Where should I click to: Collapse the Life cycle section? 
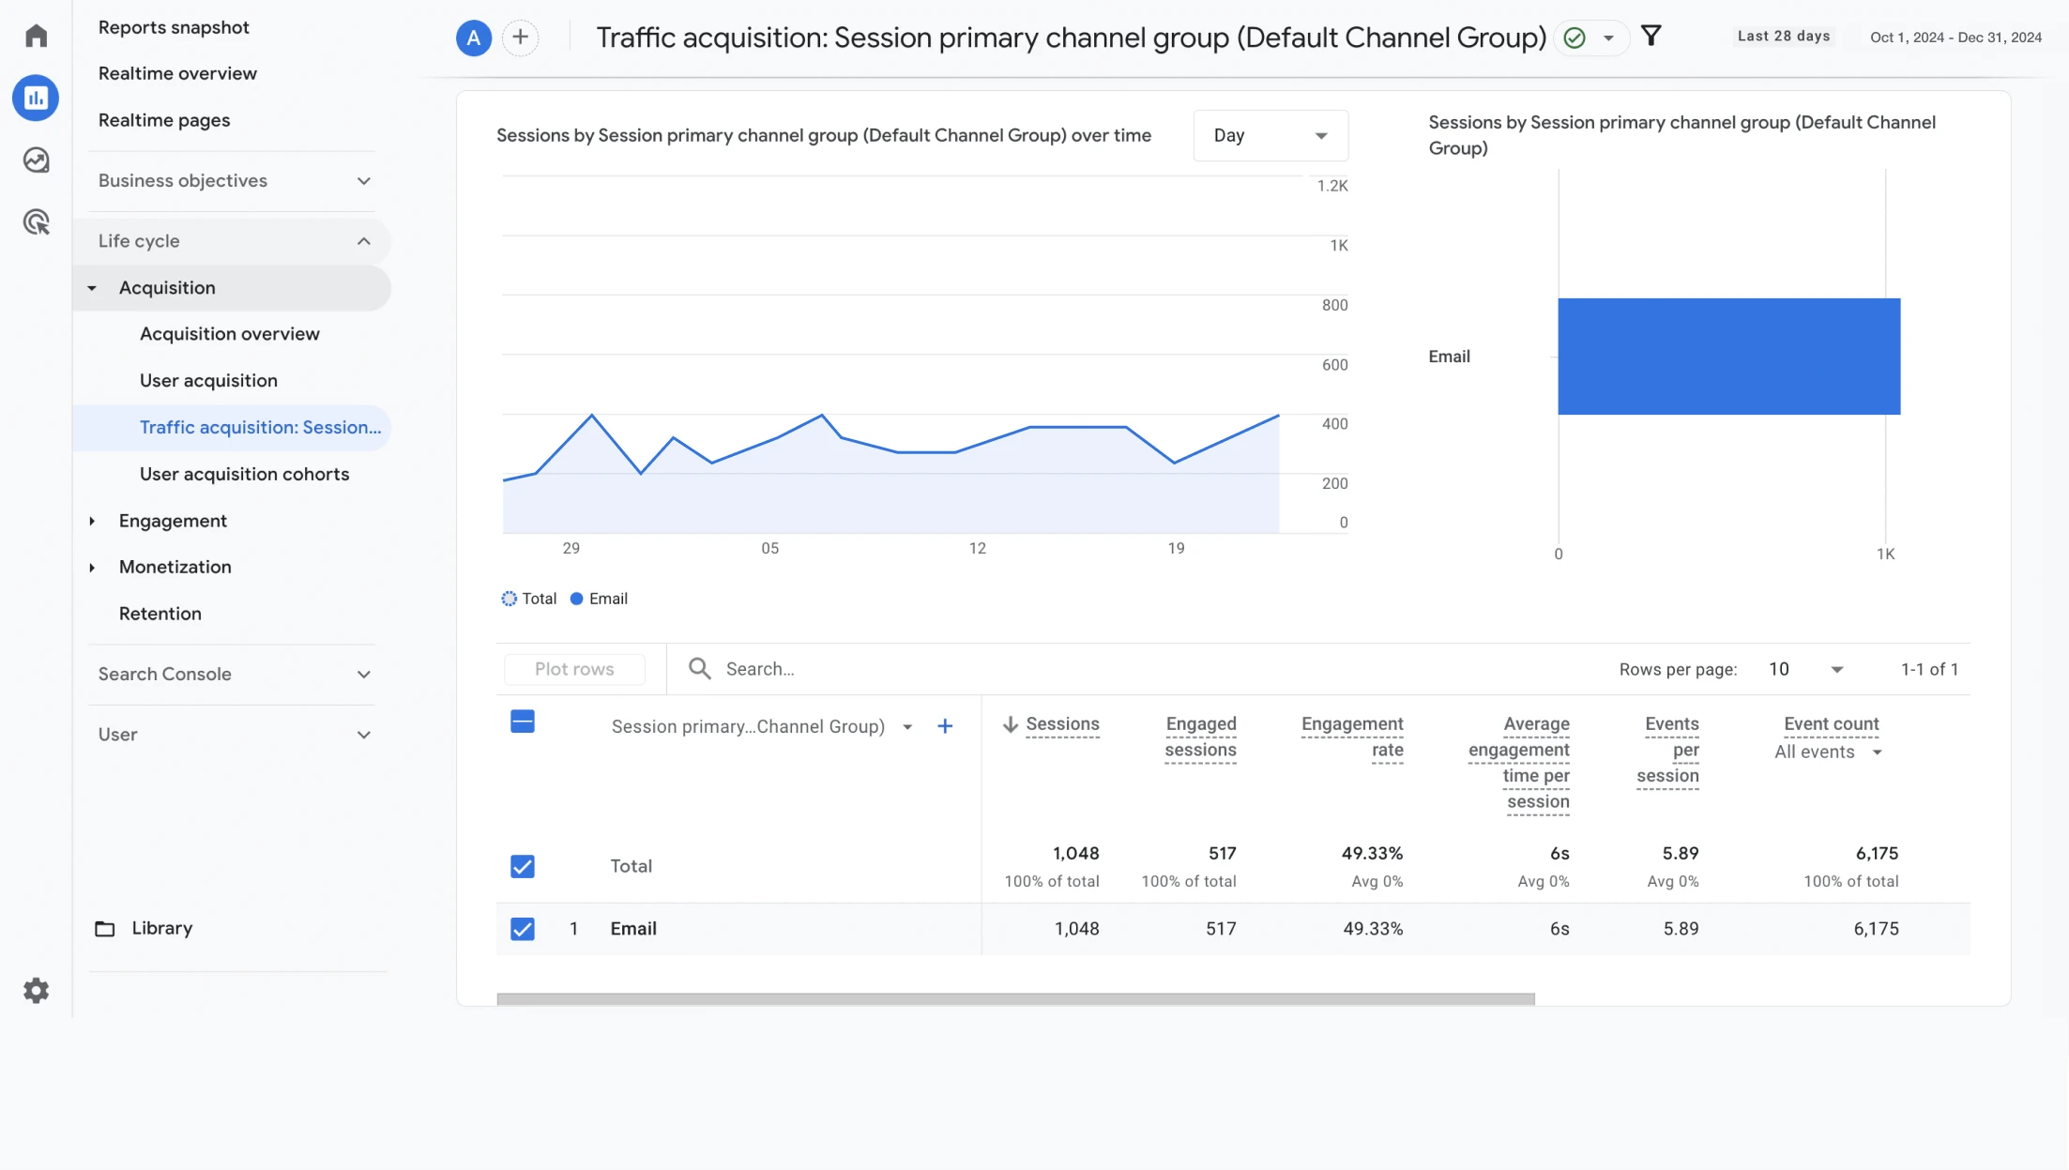[x=364, y=240]
